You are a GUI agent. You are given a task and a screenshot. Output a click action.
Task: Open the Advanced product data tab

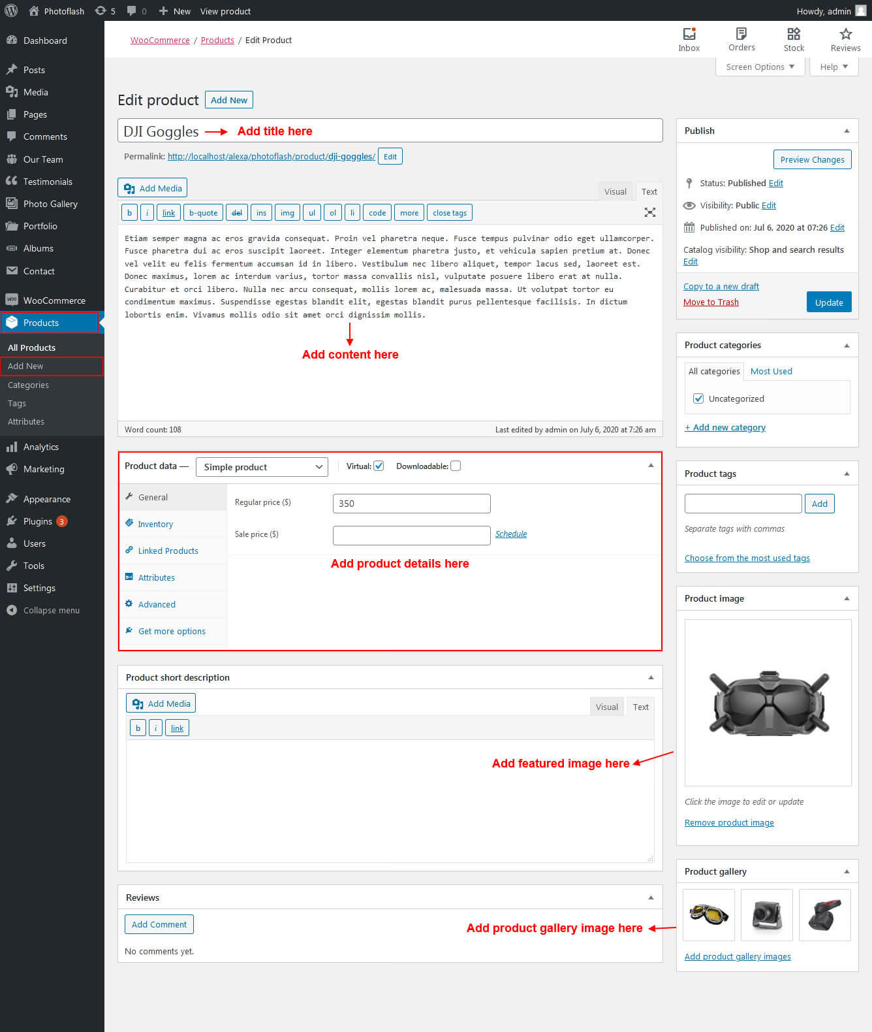173,604
